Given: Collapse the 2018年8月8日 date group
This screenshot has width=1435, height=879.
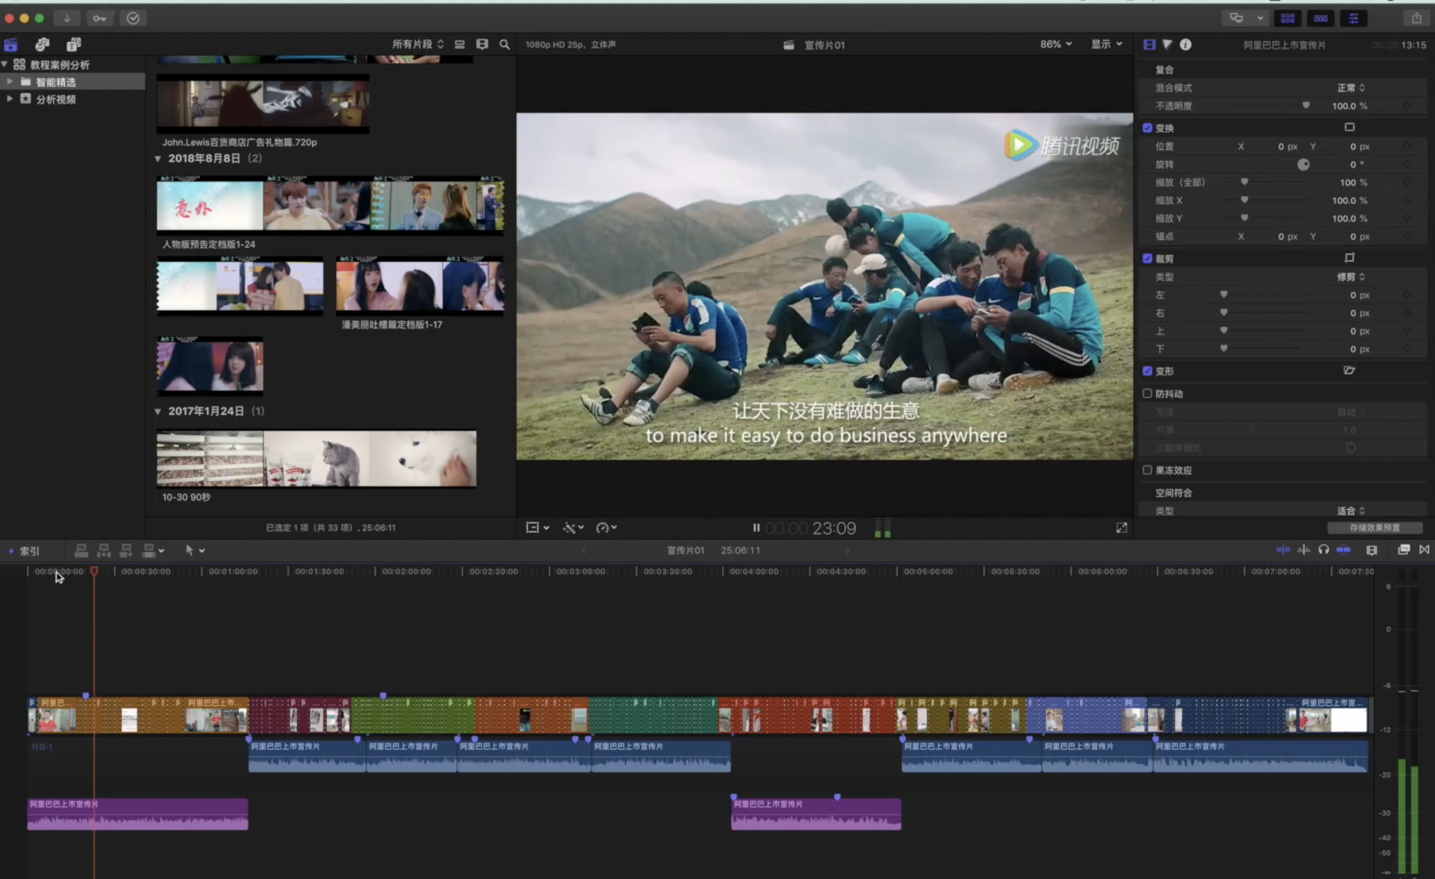Looking at the screenshot, I should point(158,158).
